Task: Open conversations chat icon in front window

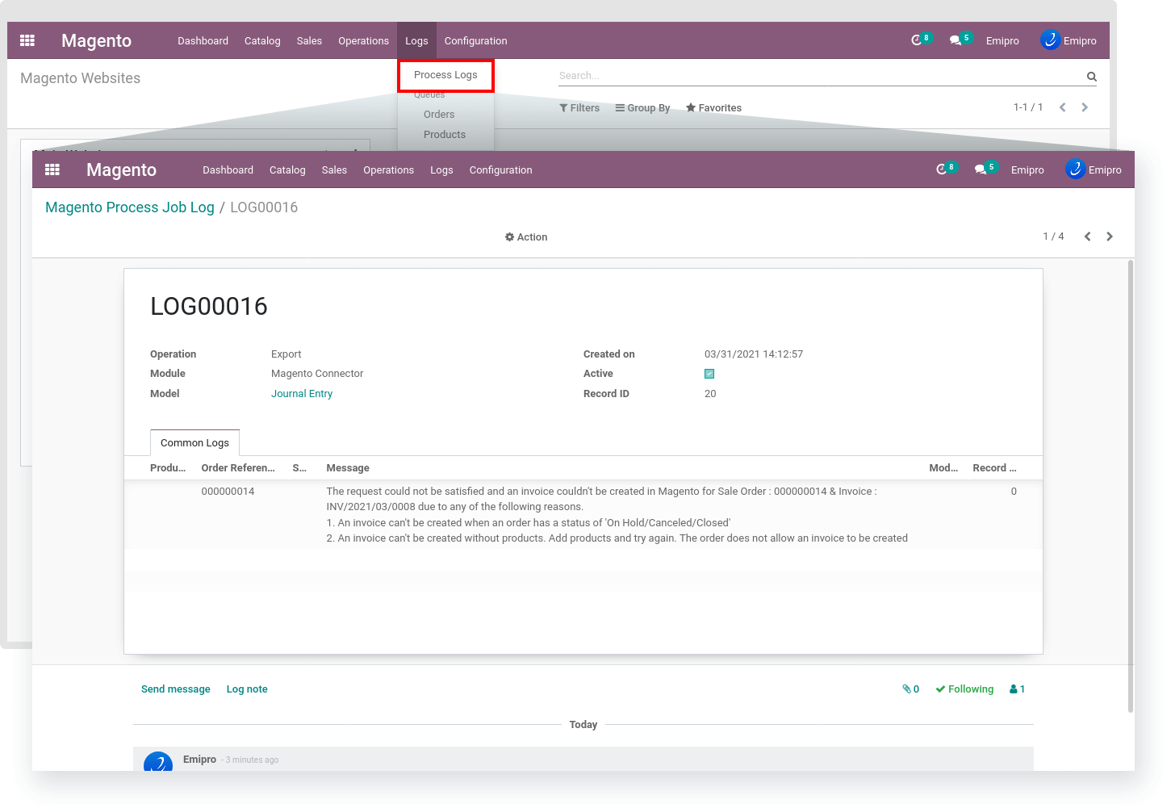Action: tap(981, 170)
